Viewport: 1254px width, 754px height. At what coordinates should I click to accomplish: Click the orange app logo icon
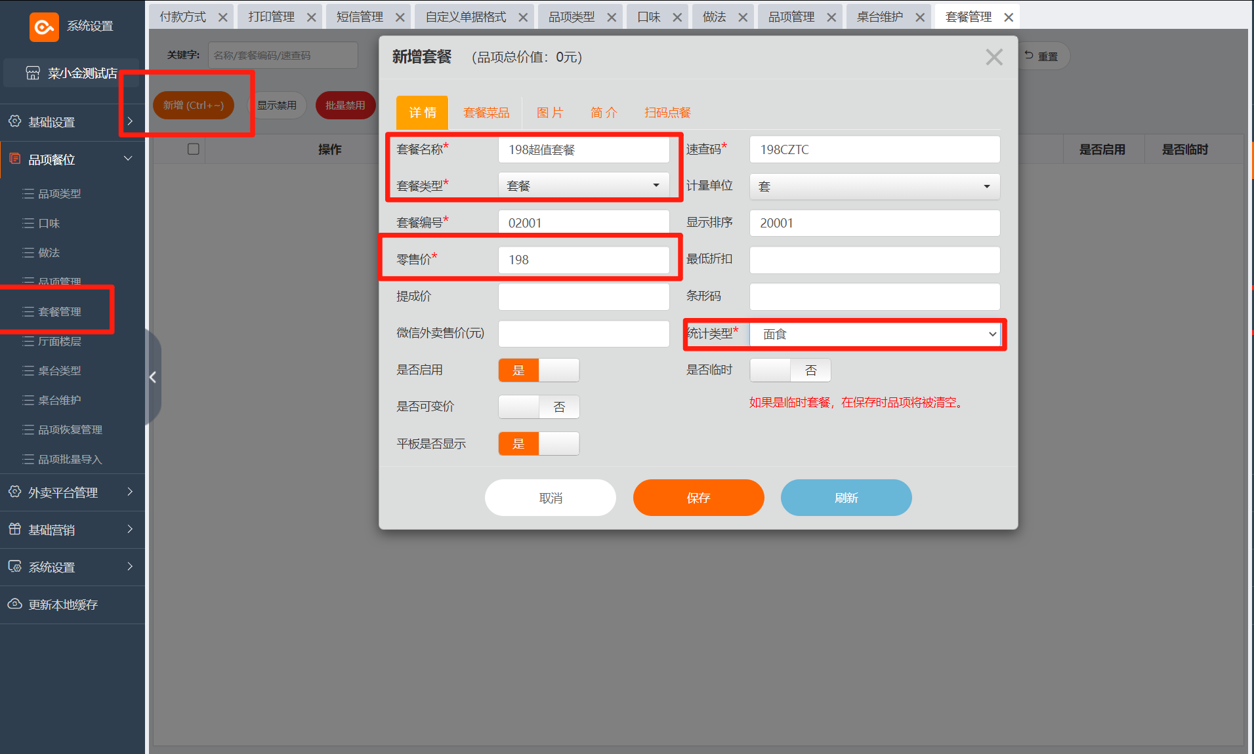[x=44, y=27]
